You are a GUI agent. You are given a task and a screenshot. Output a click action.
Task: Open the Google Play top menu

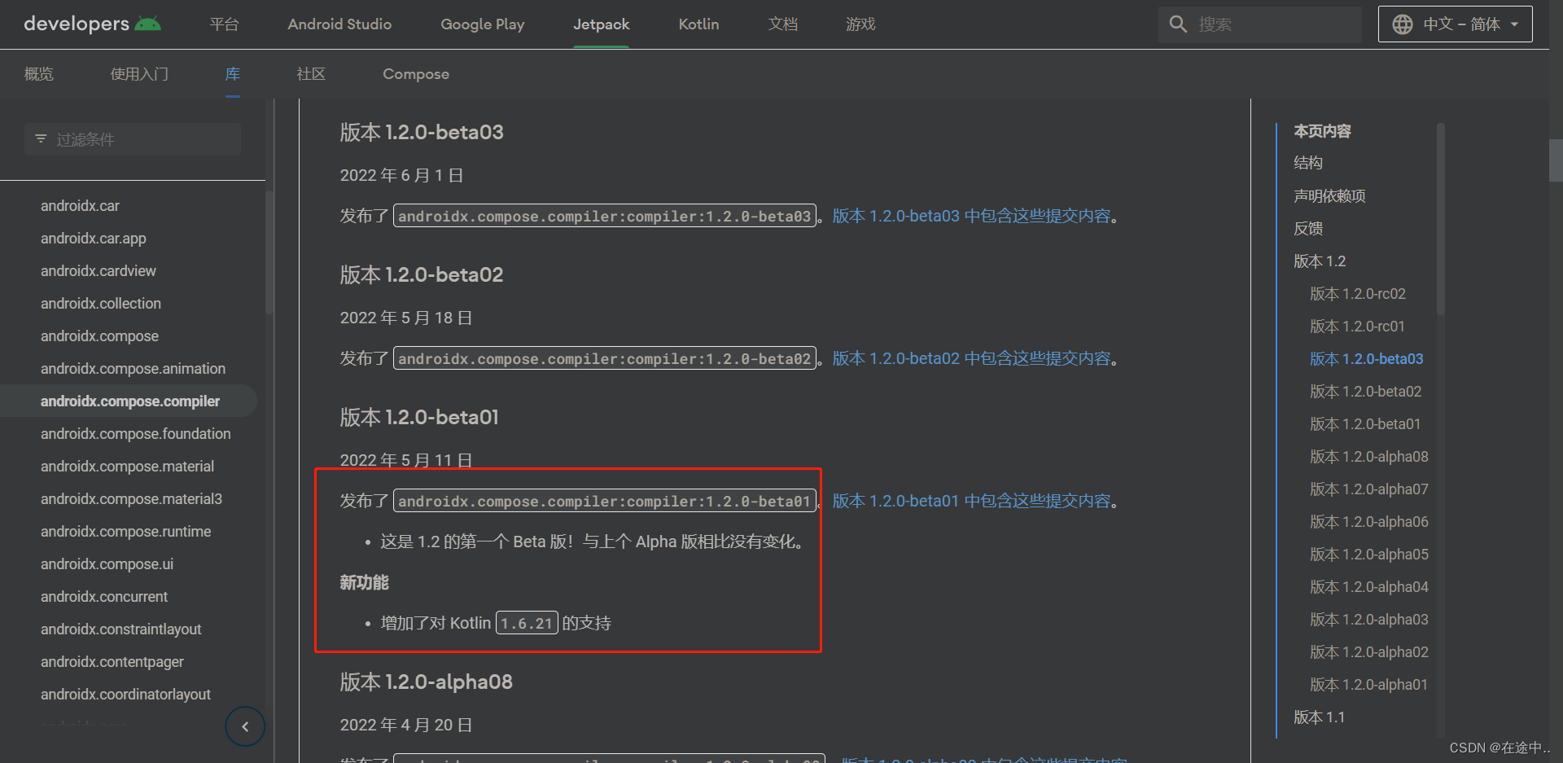pos(483,24)
